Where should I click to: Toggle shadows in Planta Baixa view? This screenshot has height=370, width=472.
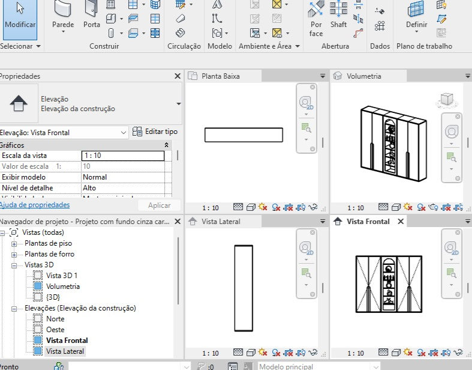(276, 207)
